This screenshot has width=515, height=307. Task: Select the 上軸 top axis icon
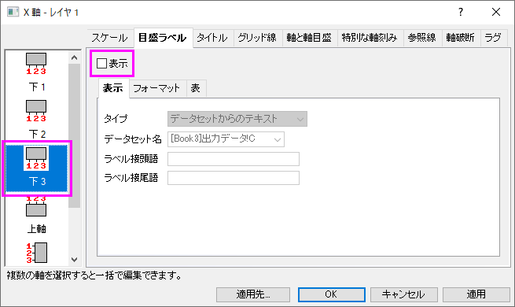[36, 206]
